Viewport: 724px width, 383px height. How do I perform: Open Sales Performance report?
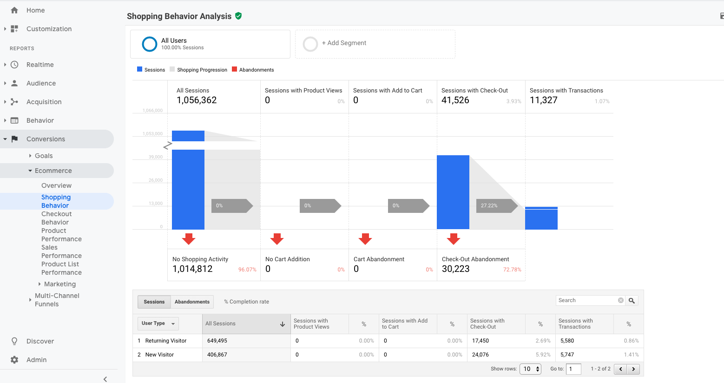61,251
